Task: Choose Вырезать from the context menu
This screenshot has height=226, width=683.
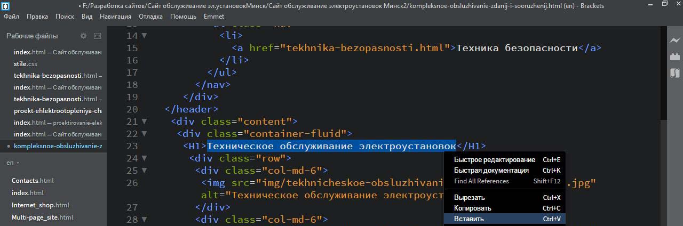Action: (470, 198)
